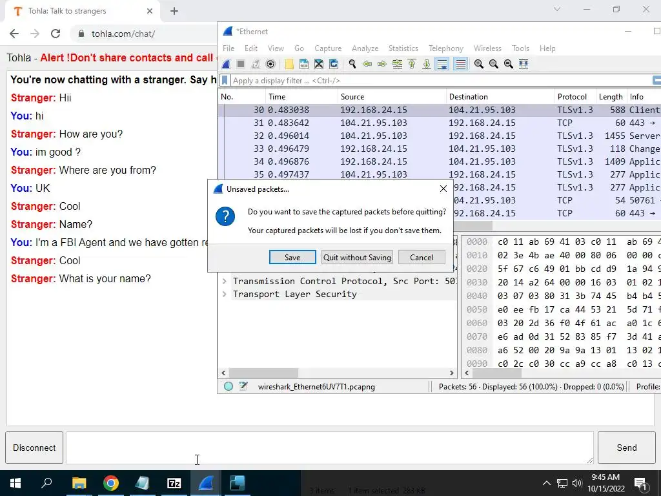This screenshot has width=661, height=496.
Task: Click the zoom out magnifier icon
Action: 494,64
